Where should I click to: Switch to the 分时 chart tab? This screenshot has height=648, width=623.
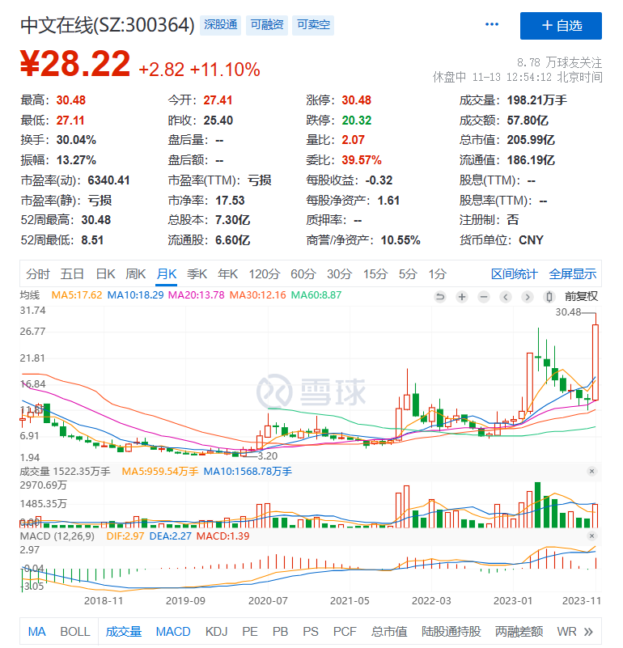(x=37, y=274)
